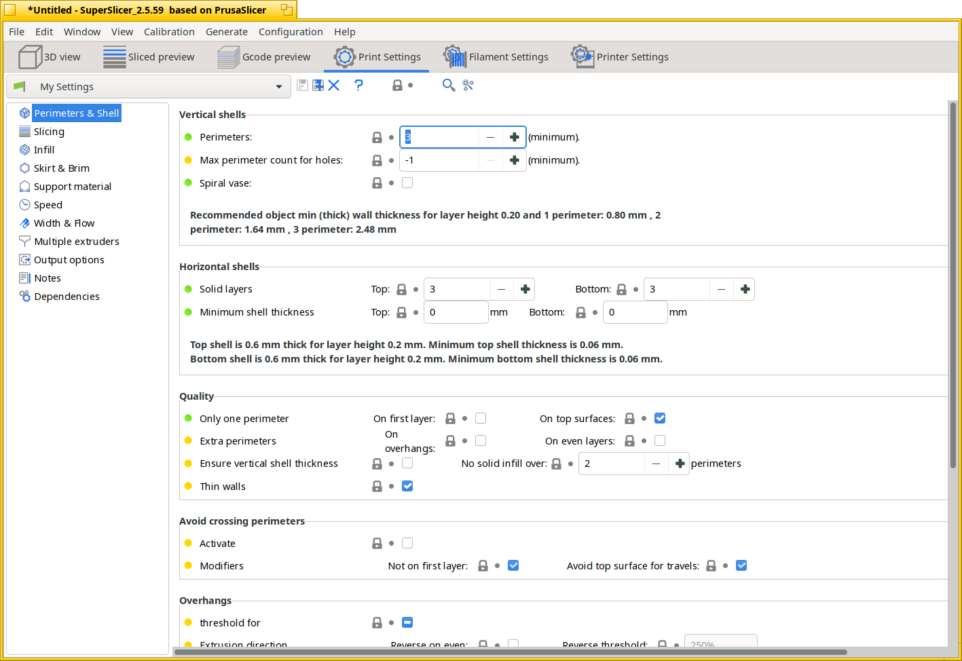Open Skirt & Brim page
The image size is (962, 661).
(x=61, y=168)
